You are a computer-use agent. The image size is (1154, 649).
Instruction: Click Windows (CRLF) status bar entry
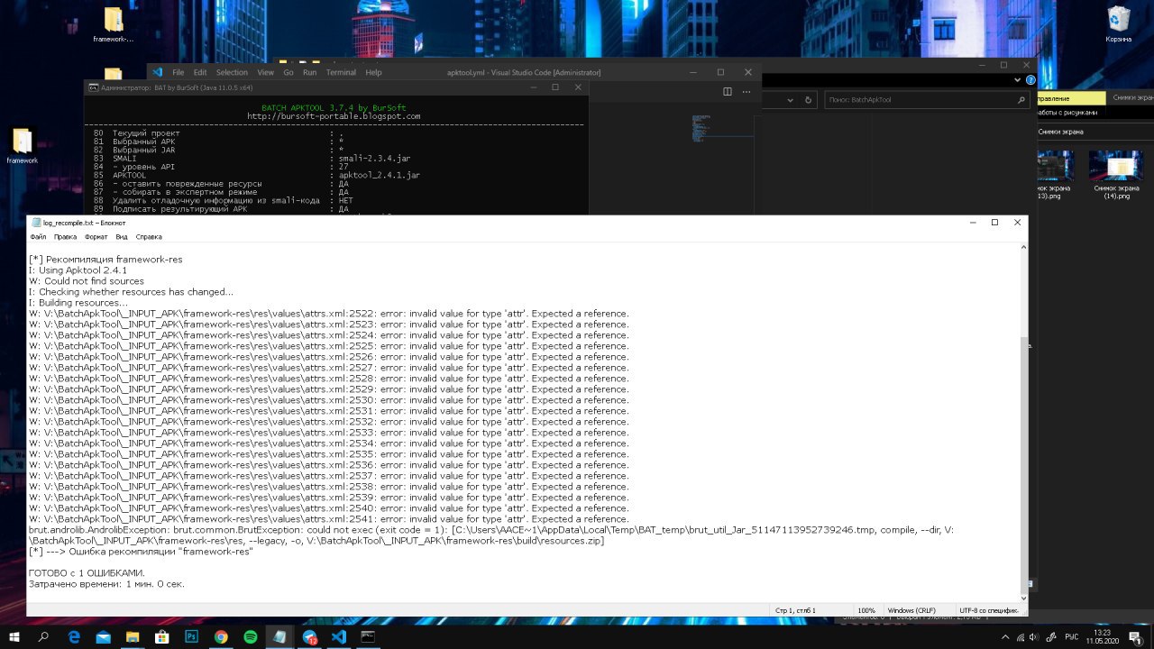(912, 610)
